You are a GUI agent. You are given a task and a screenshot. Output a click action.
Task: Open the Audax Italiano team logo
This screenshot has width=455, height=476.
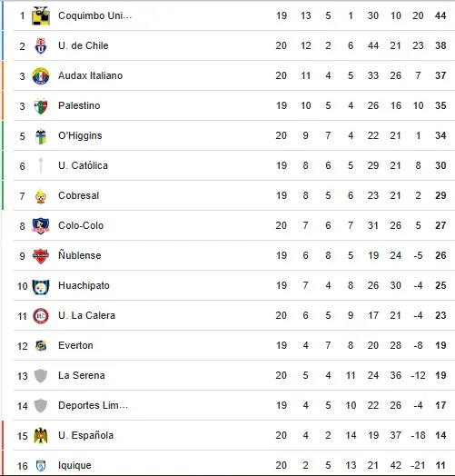tap(41, 76)
